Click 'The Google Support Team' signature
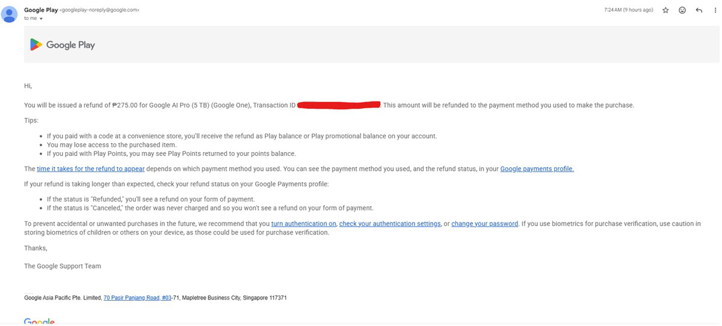The width and height of the screenshot is (722, 326). 63,266
